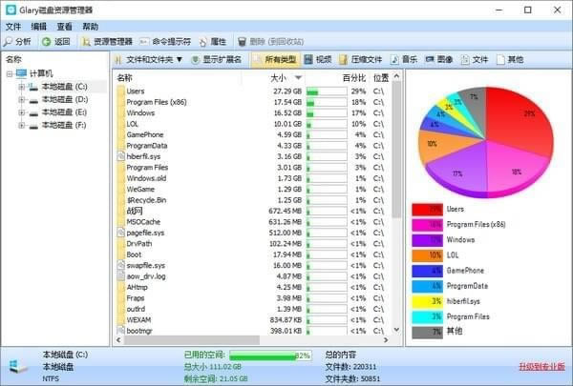Screen dimensions: 573x386
Task: Click the yellow hiberfil.sys legend swatch
Action: tap(427, 301)
